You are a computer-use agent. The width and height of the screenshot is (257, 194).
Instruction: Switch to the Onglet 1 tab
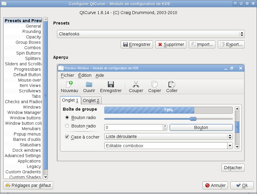click(x=71, y=100)
